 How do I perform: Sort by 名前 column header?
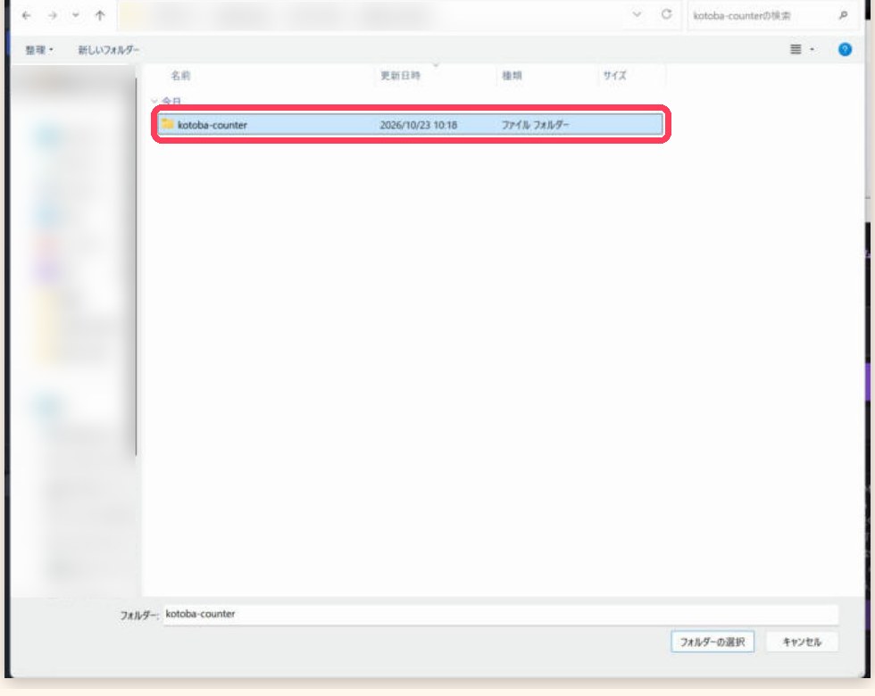[x=180, y=75]
